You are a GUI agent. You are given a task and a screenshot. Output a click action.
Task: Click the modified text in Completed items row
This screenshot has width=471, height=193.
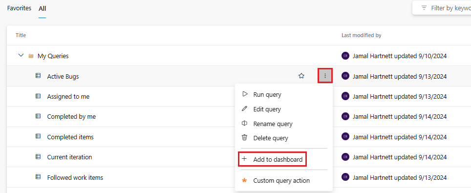400,137
